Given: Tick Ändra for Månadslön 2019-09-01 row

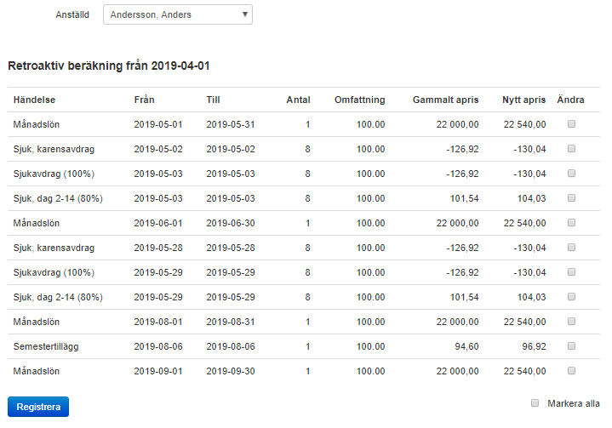Looking at the screenshot, I should [571, 371].
